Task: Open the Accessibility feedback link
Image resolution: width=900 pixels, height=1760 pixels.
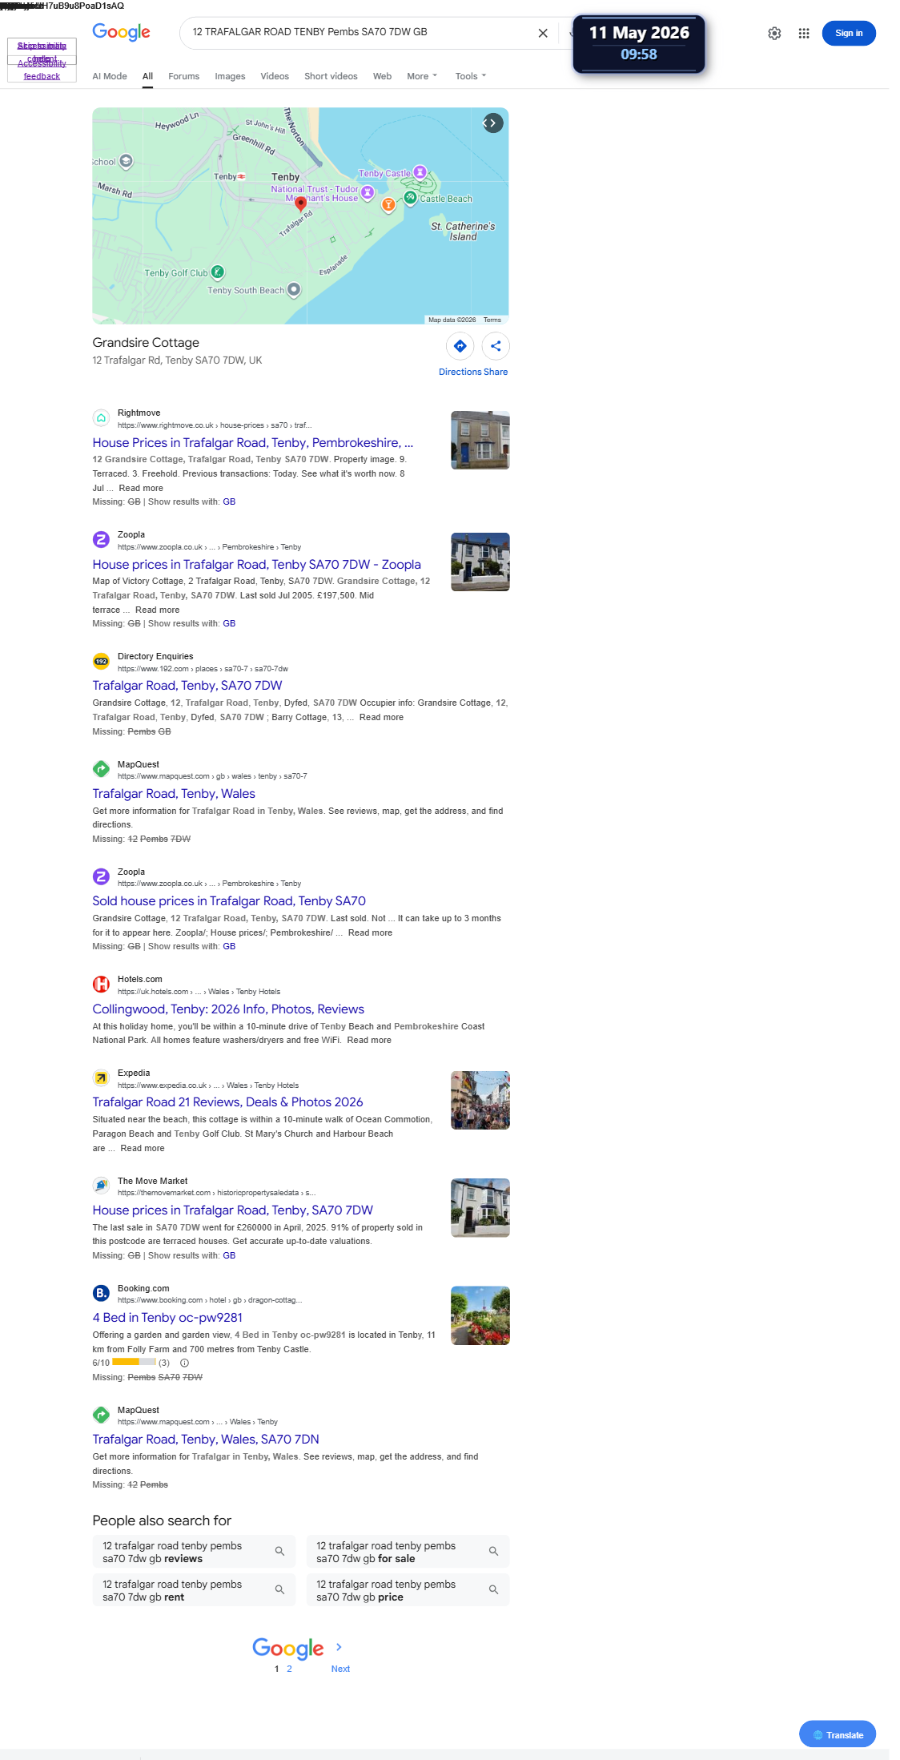Action: [x=42, y=70]
